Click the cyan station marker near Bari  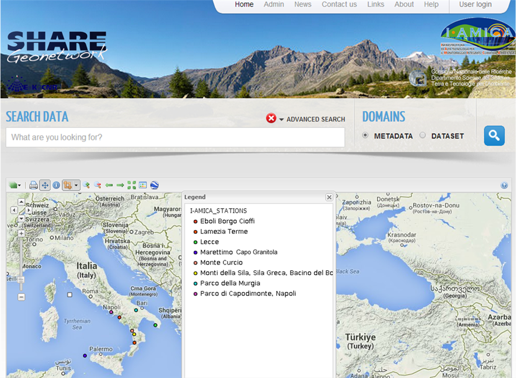(136, 310)
